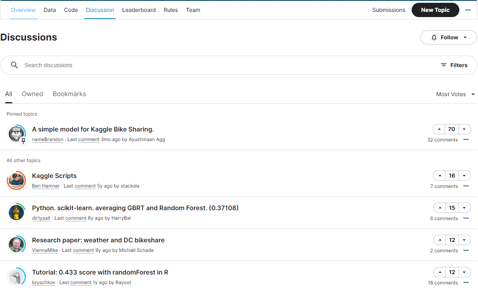Viewport: 478px width, 292px height.
Task: Switch to the 'Bookmarks' discussions tab
Action: [70, 94]
